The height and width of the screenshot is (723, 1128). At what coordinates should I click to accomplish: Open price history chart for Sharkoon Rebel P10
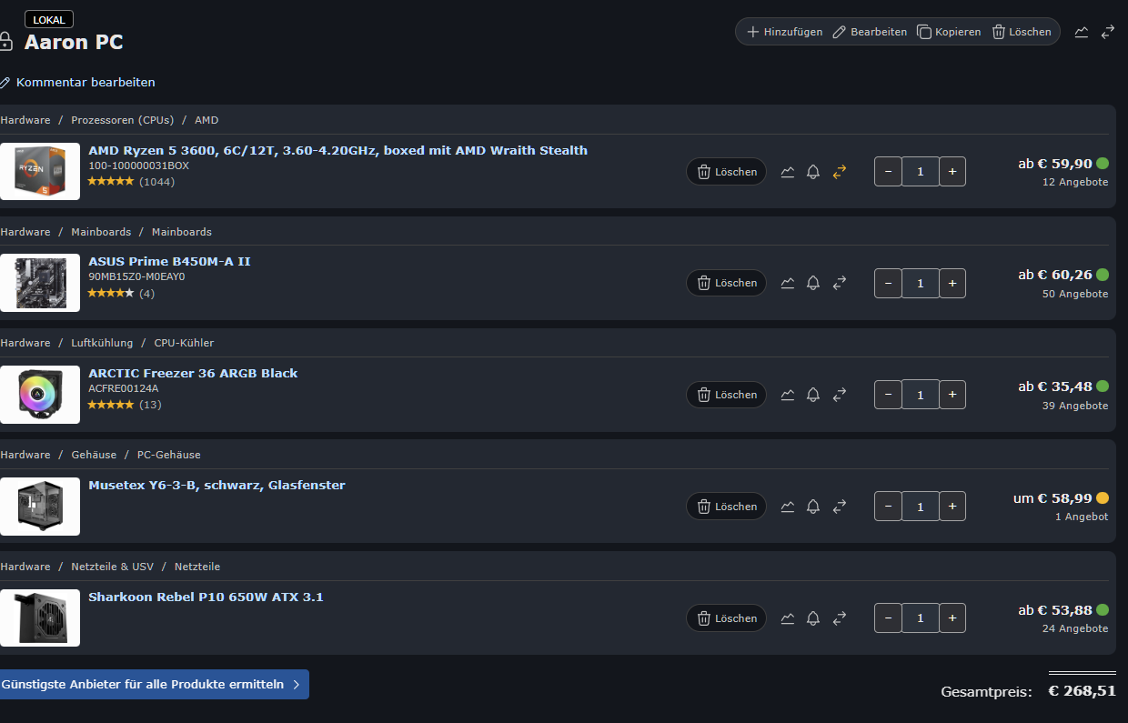788,618
